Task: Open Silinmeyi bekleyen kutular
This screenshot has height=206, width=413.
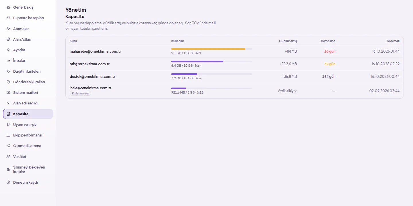Action: (28, 169)
